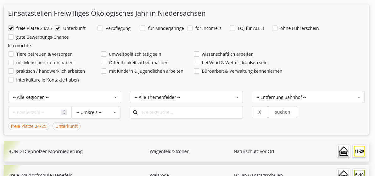Expand the Alle Themenfelder dropdown
Screen dimensions: 375x176
click(186, 97)
